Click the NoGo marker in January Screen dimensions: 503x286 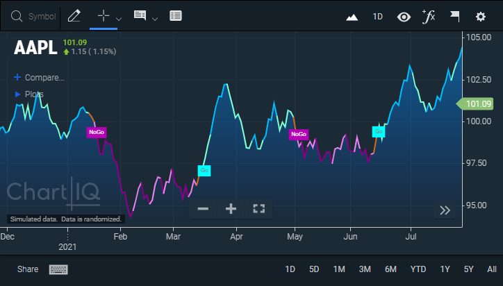(x=97, y=132)
